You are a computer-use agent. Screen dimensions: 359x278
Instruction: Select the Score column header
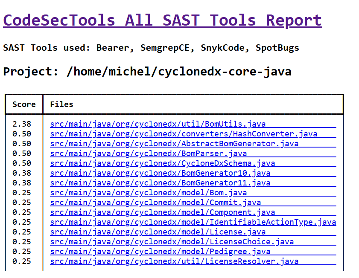coord(24,104)
